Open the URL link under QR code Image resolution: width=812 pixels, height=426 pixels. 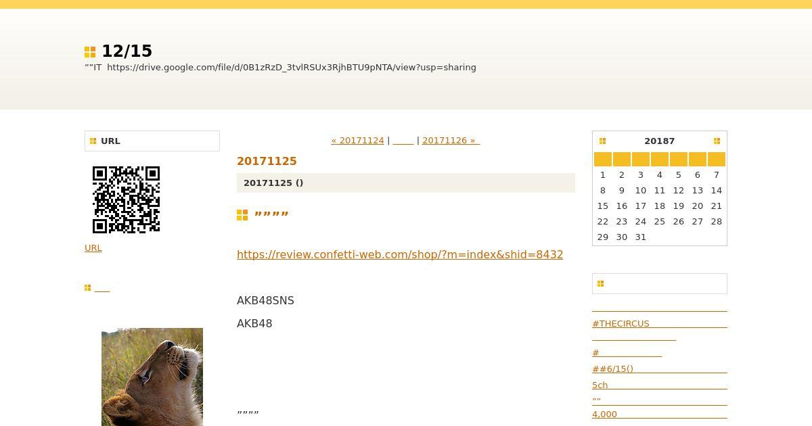(x=93, y=248)
